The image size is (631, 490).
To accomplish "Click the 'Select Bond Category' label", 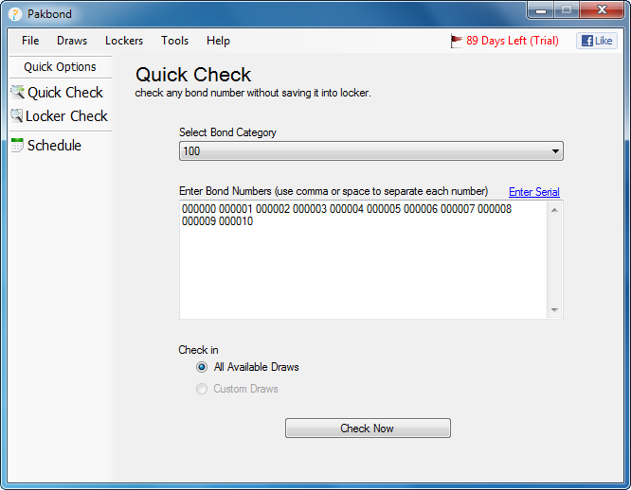I will 227,132.
